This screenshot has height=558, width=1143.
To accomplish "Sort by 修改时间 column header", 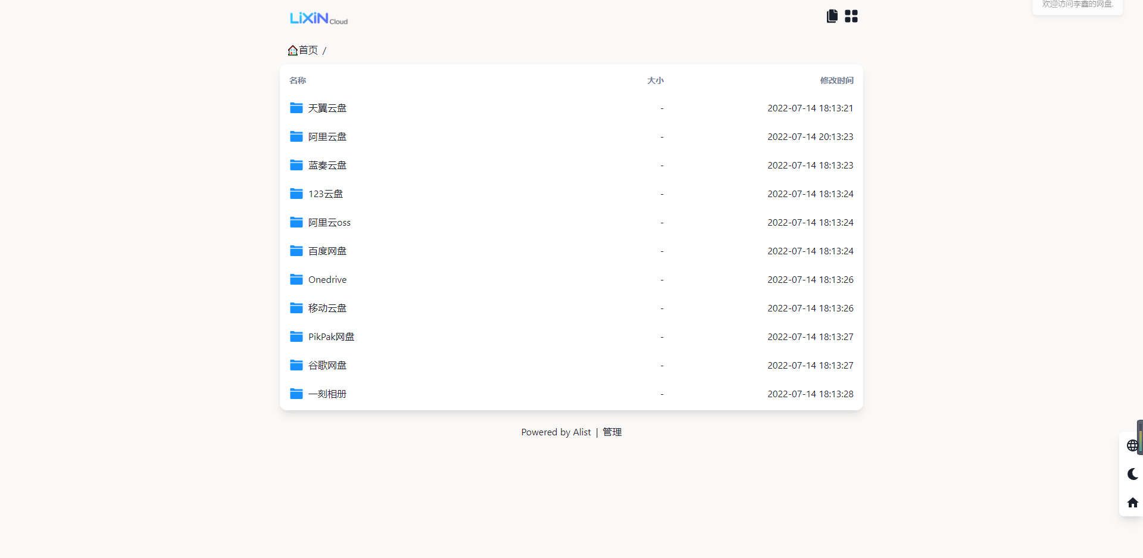I will pyautogui.click(x=836, y=80).
